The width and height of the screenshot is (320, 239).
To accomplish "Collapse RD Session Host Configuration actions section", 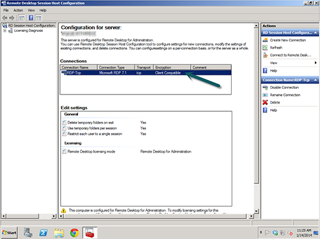I will pyautogui.click(x=316, y=33).
